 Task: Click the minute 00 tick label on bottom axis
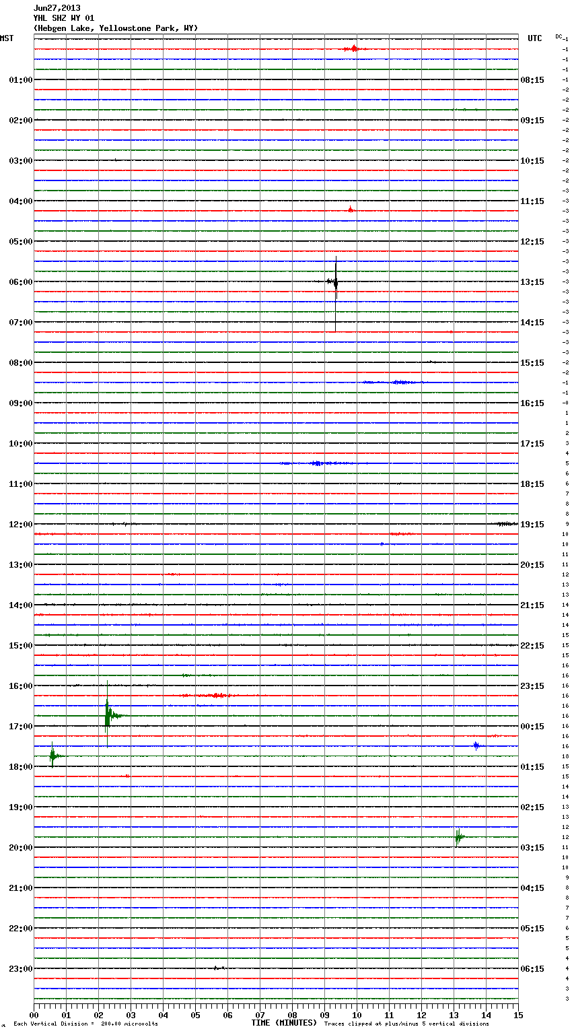pos(34,1015)
